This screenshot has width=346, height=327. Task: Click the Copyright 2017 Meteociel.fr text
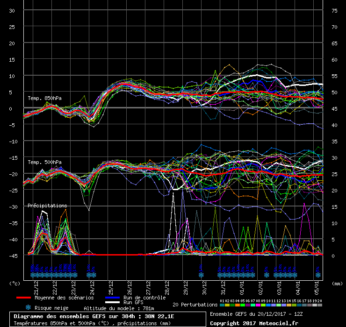click(254, 323)
